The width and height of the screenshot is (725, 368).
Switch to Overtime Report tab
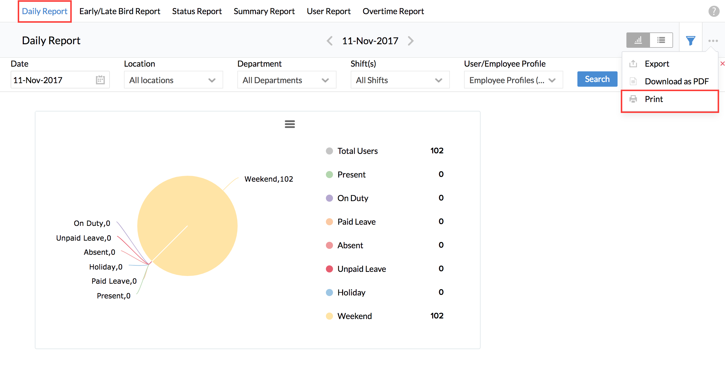393,11
